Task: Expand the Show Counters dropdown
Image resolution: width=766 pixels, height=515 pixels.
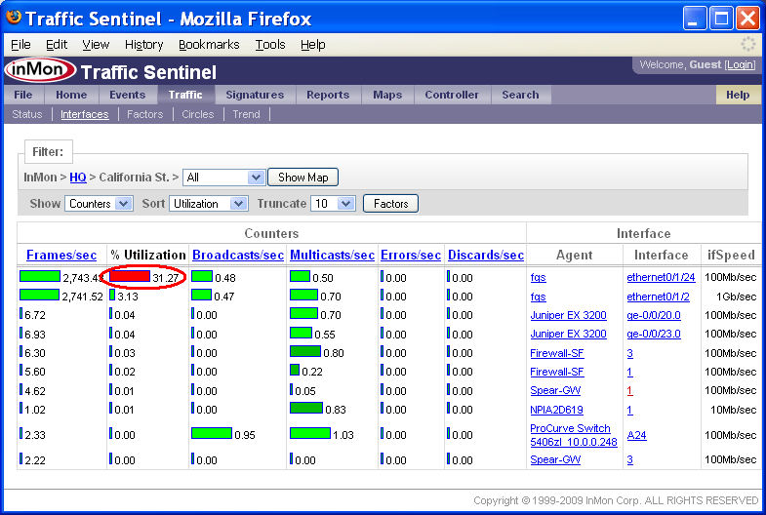Action: [99, 204]
